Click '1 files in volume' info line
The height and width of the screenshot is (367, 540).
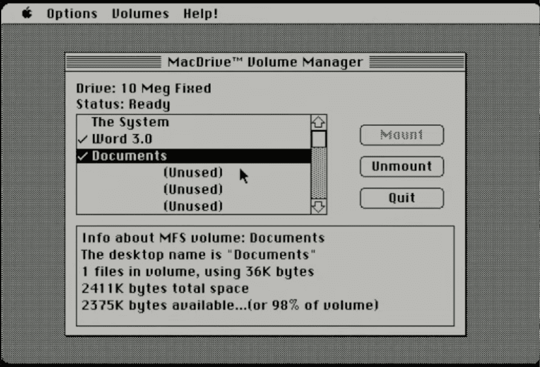point(198,271)
